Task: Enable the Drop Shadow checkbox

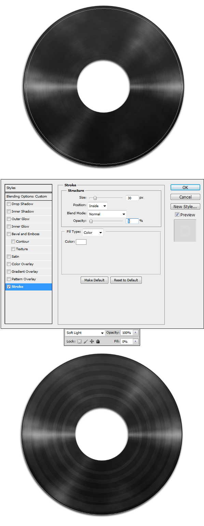Action: [9, 204]
